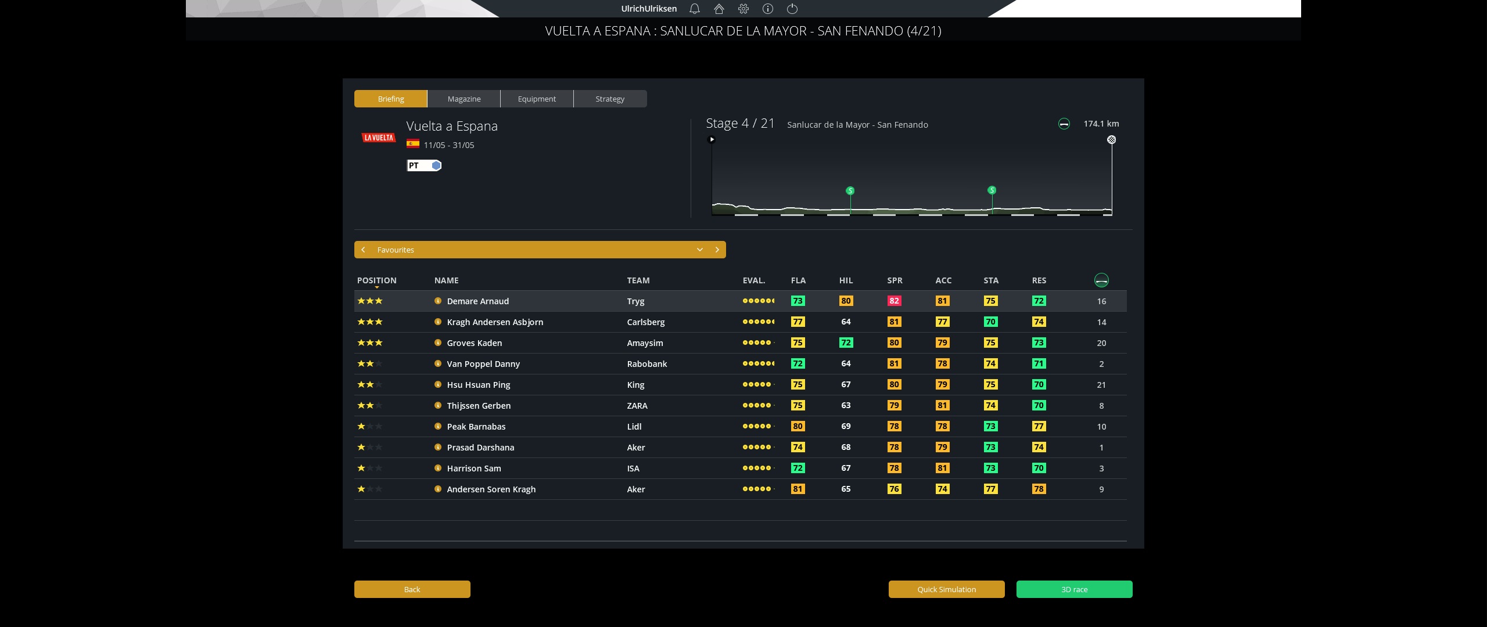Click Peak Barnabas's FLA 80 rating
The height and width of the screenshot is (627, 1487).
[x=798, y=426]
